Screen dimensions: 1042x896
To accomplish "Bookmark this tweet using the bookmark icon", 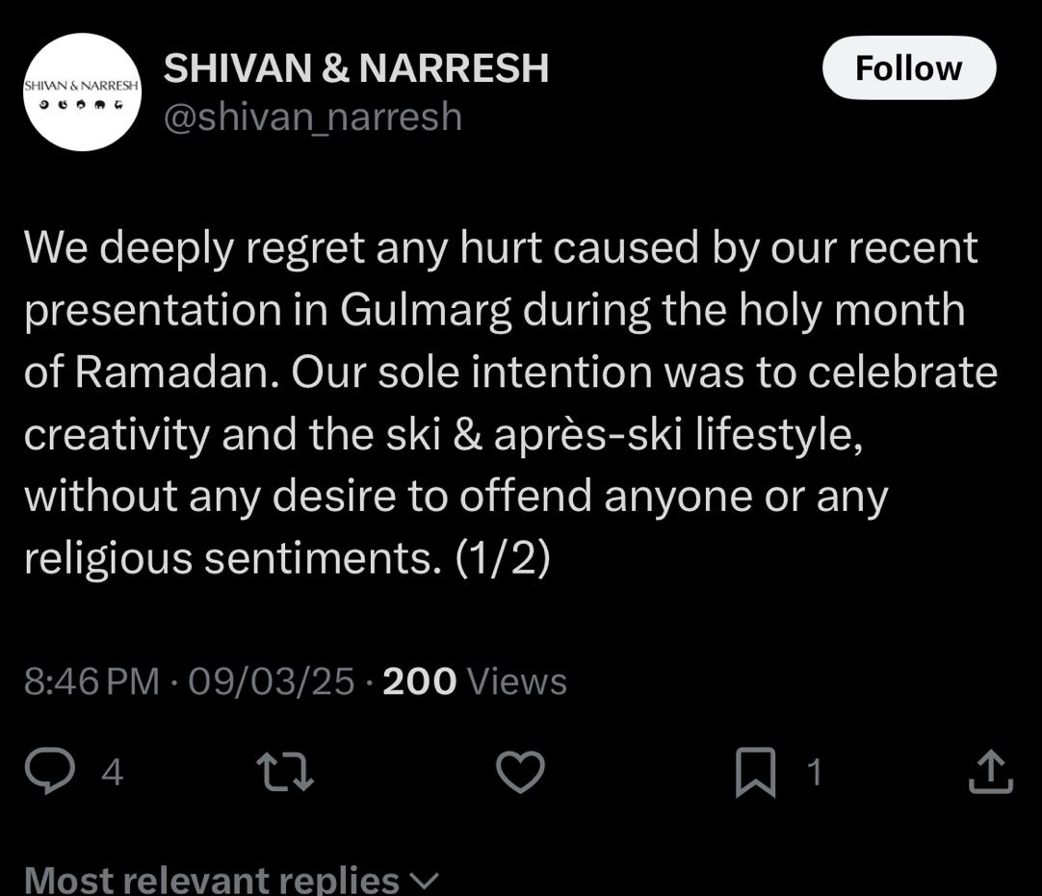I will 755,773.
